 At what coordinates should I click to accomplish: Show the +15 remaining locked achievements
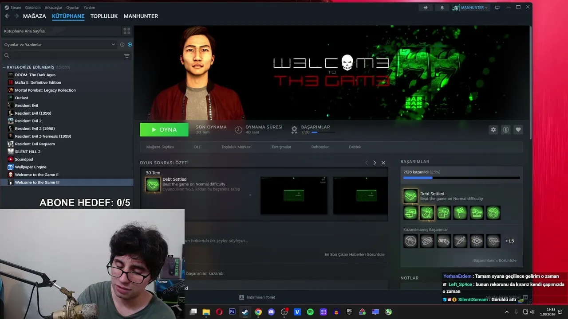(509, 241)
